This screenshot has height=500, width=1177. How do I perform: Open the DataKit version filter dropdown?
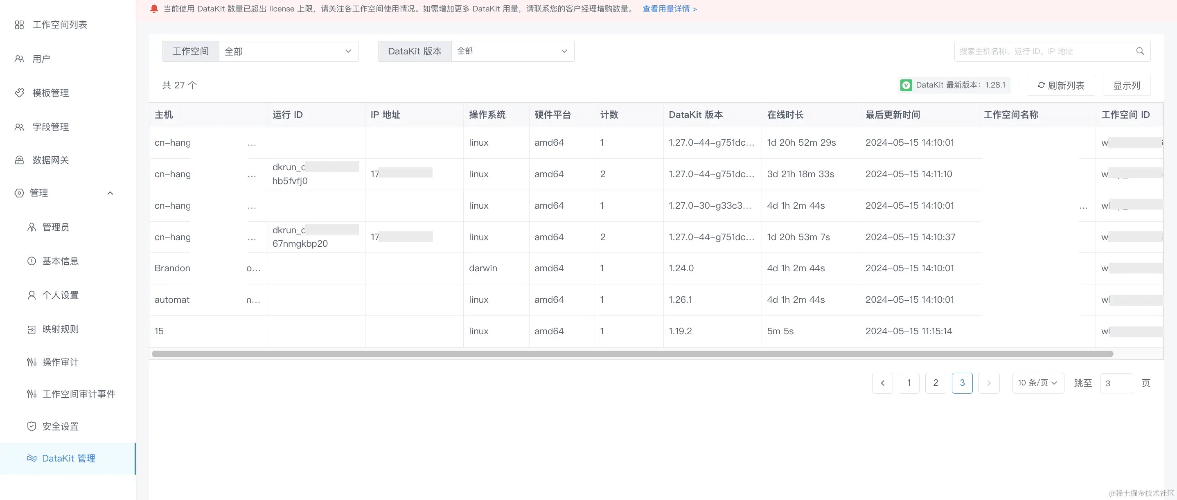512,51
